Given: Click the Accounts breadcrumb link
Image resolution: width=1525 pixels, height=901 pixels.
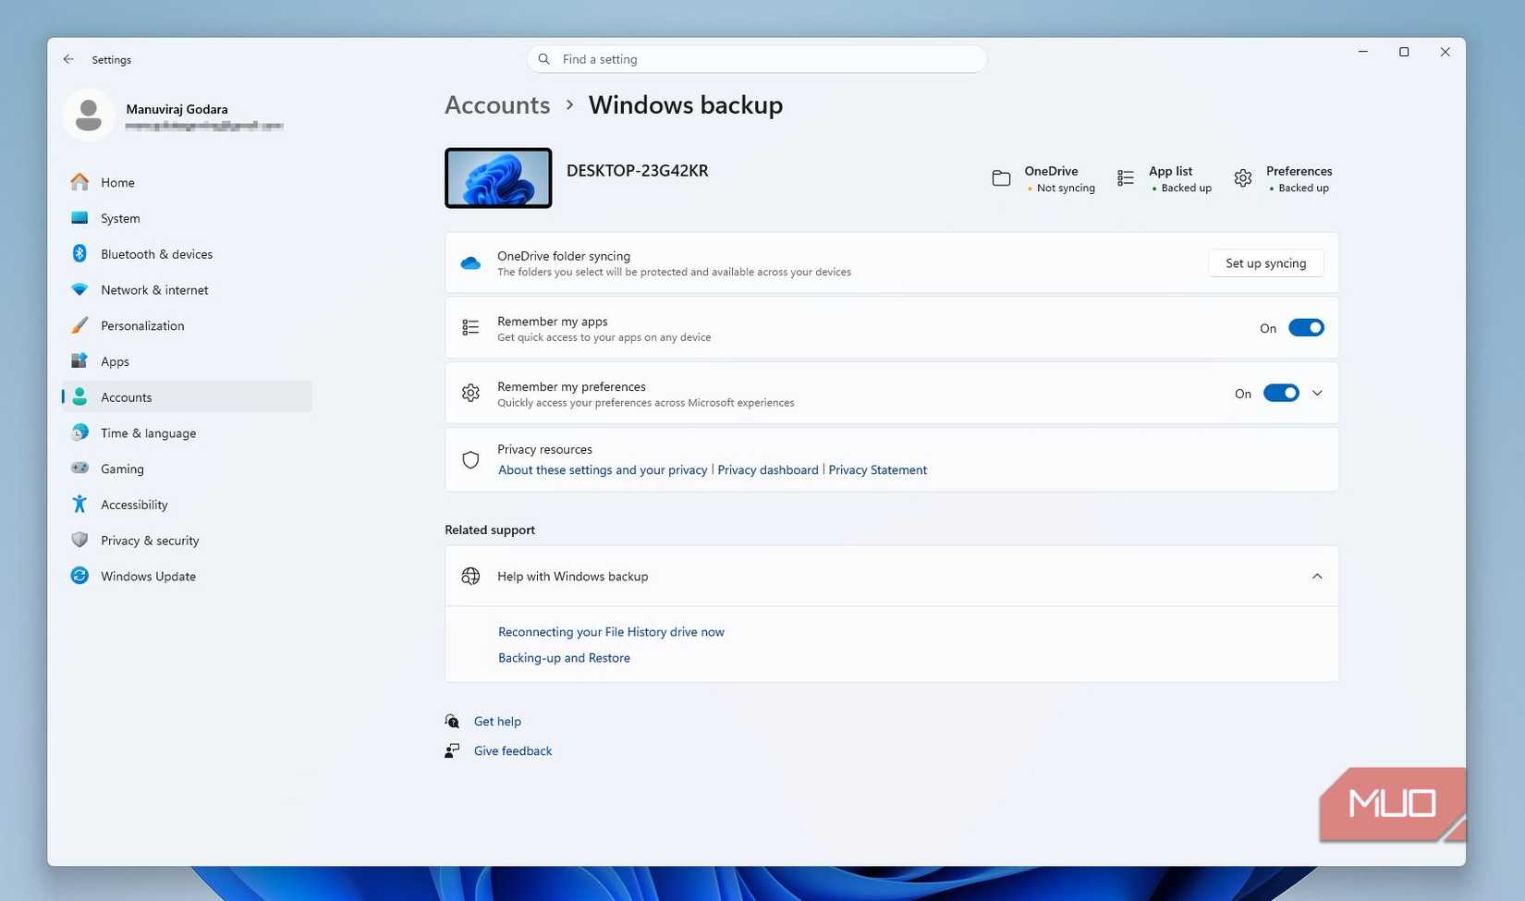Looking at the screenshot, I should tap(497, 105).
